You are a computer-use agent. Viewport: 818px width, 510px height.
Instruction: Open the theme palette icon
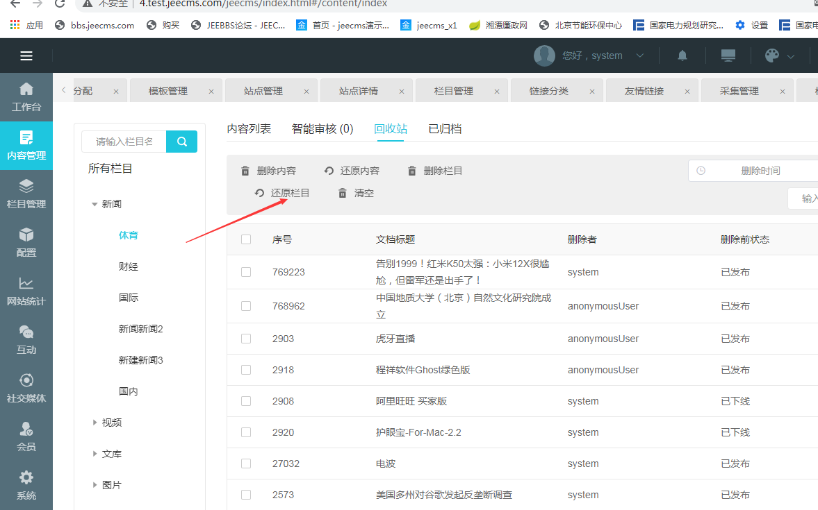(x=772, y=56)
